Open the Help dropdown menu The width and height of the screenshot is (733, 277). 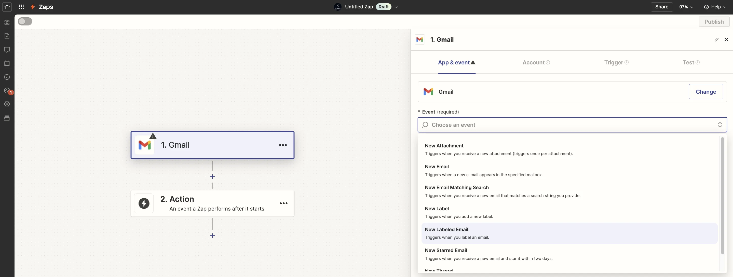coord(715,7)
